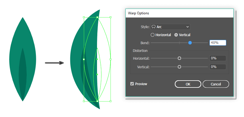Viewport: 244px width, 117px height.
Task: Cancel the Warp Options dialog
Action: (x=216, y=84)
